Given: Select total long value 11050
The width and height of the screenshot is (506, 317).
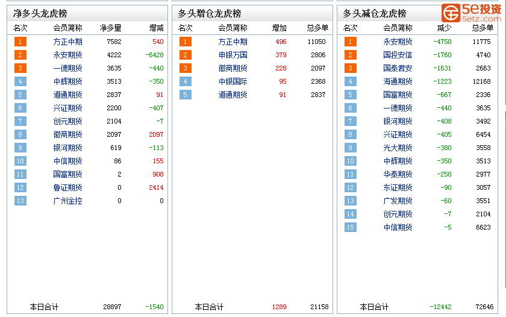Looking at the screenshot, I should pyautogui.click(x=317, y=42).
